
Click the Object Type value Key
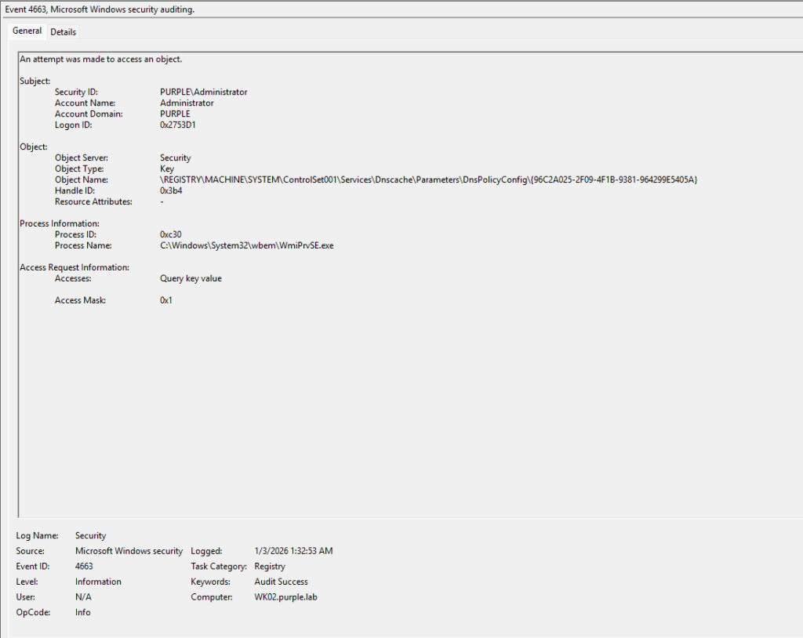pos(166,169)
